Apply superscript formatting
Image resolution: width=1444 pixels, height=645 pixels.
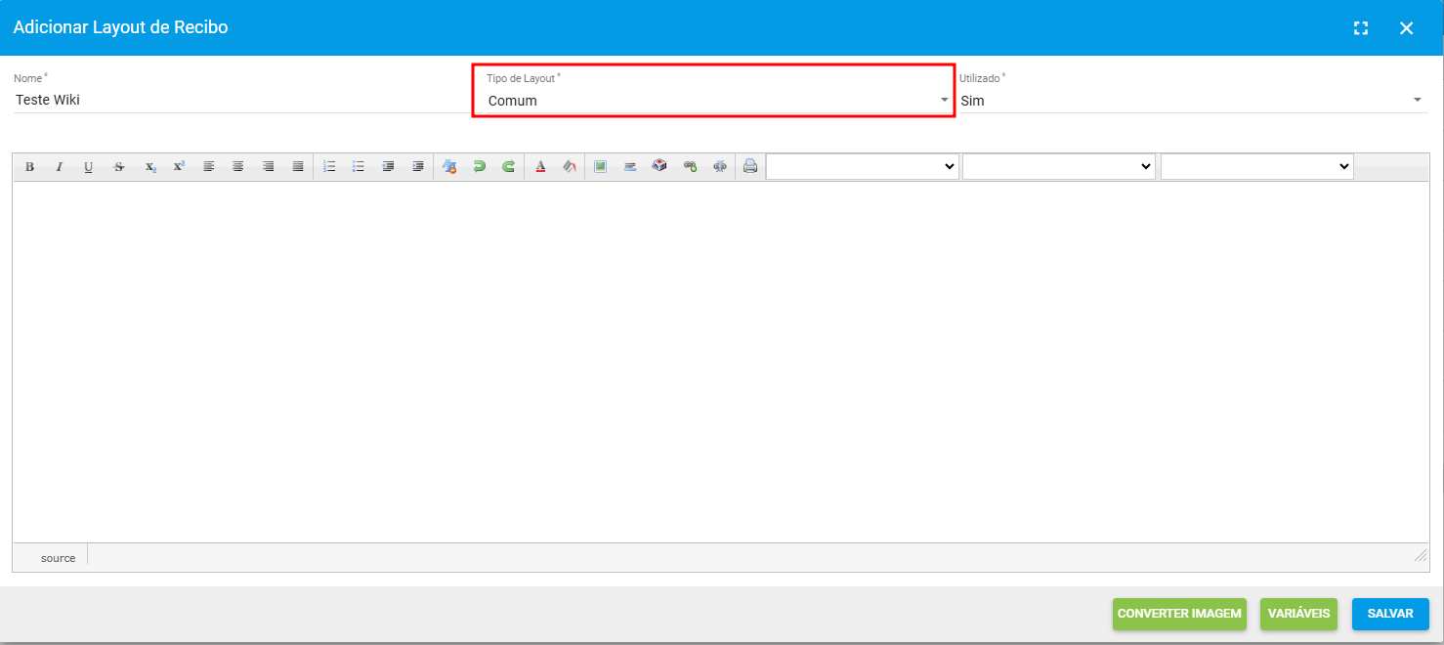click(179, 167)
